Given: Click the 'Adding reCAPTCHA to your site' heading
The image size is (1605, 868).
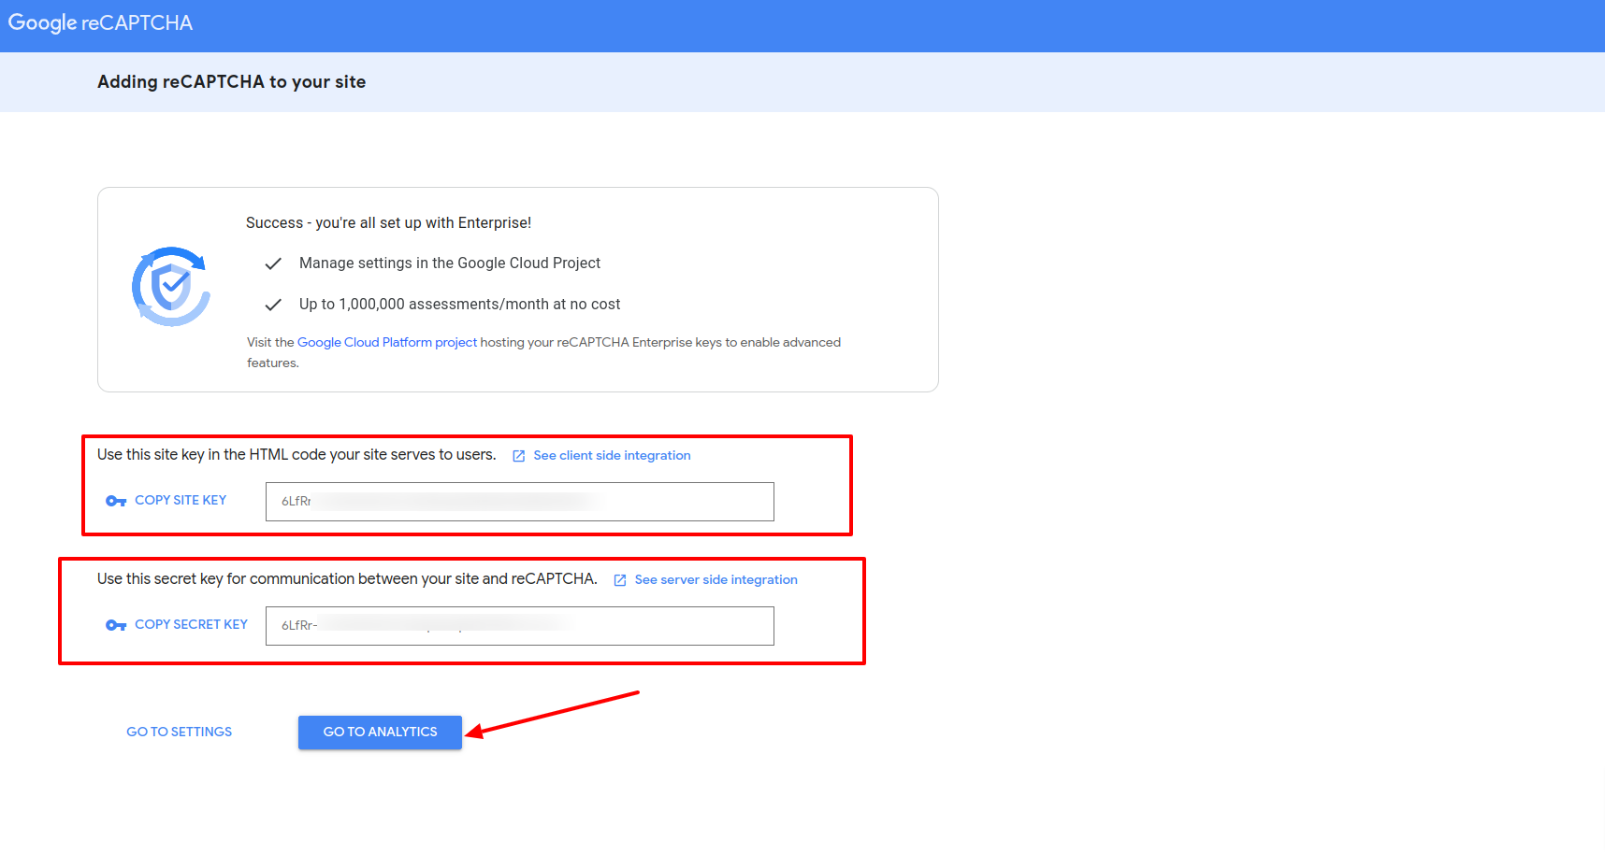Looking at the screenshot, I should coord(232,82).
